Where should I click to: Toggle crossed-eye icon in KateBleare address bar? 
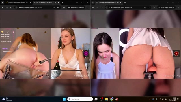(x=145, y=8)
